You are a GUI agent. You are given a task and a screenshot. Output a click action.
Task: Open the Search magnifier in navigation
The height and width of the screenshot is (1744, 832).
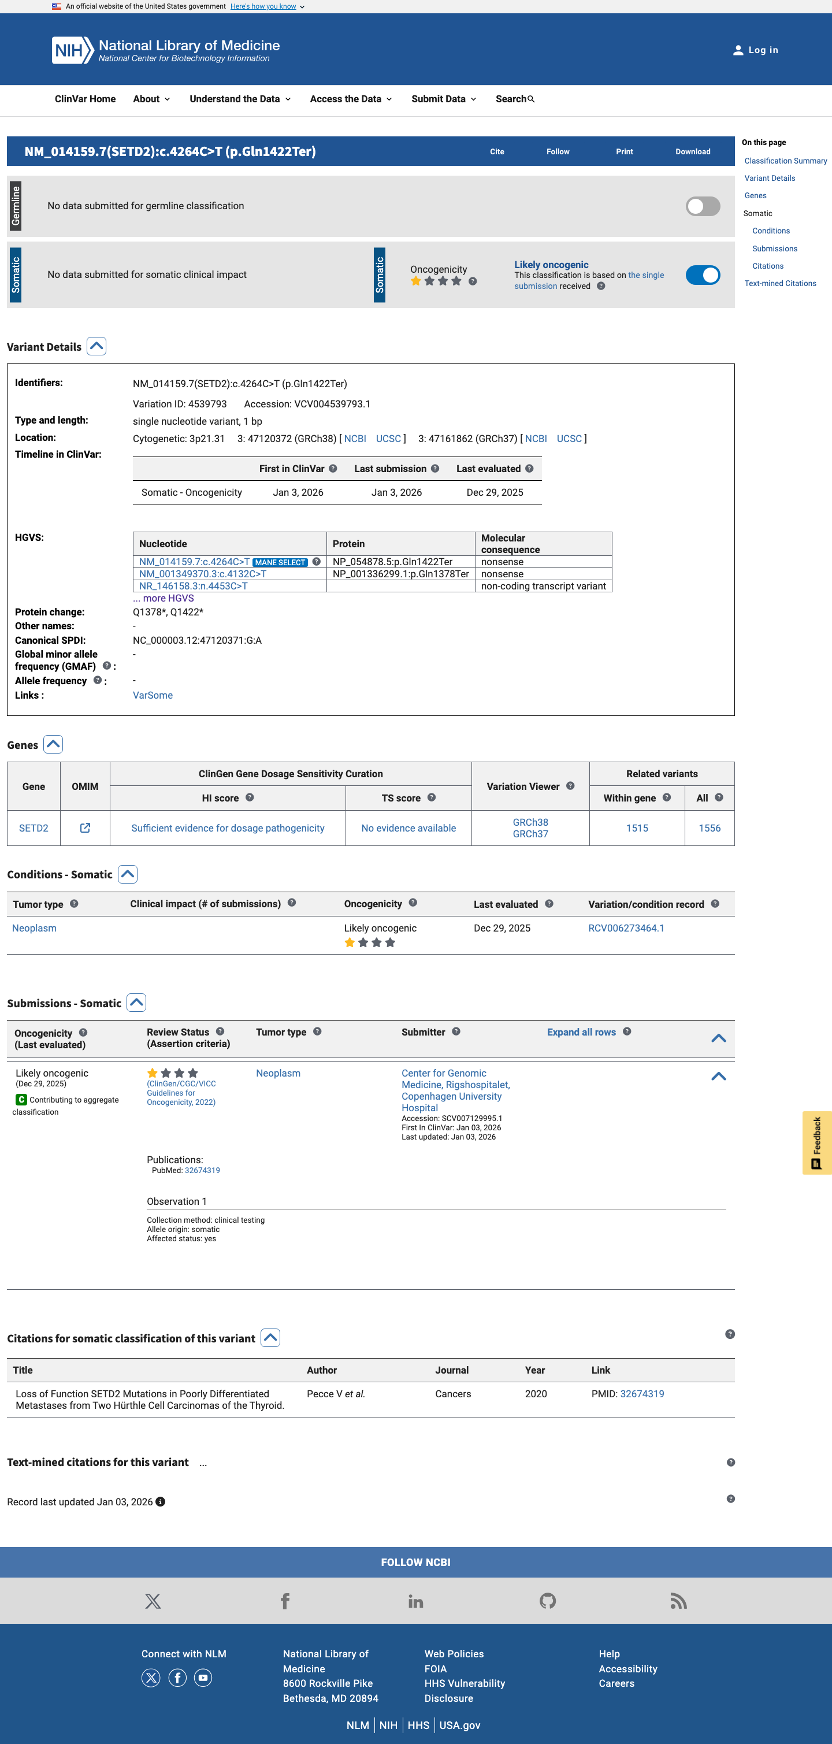(x=532, y=99)
